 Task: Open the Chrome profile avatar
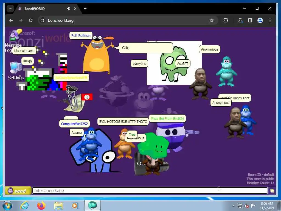pyautogui.click(x=260, y=20)
